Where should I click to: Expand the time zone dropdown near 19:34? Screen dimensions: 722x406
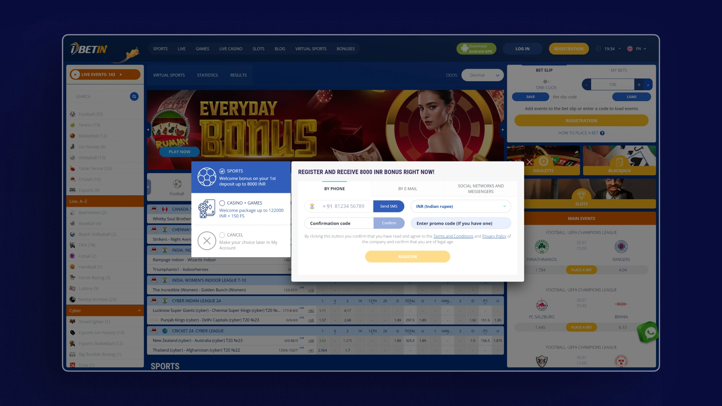click(620, 49)
